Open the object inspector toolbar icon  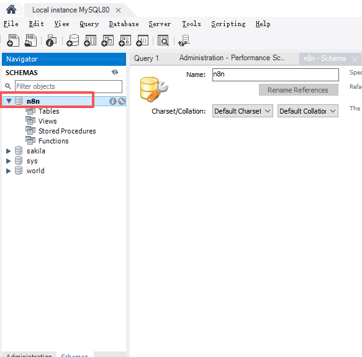point(52,40)
